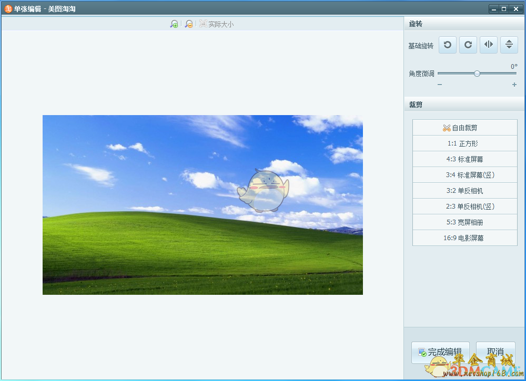The height and width of the screenshot is (381, 526).
Task: Click the plus sign under angle slider
Action: pyautogui.click(x=514, y=85)
